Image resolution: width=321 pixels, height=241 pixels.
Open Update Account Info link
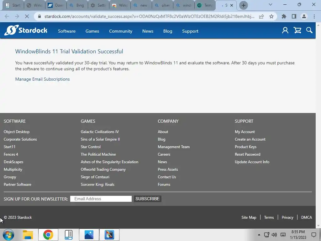click(x=252, y=162)
